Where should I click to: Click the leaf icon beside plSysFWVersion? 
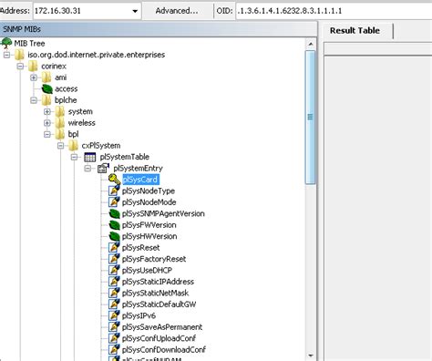pyautogui.click(x=115, y=225)
